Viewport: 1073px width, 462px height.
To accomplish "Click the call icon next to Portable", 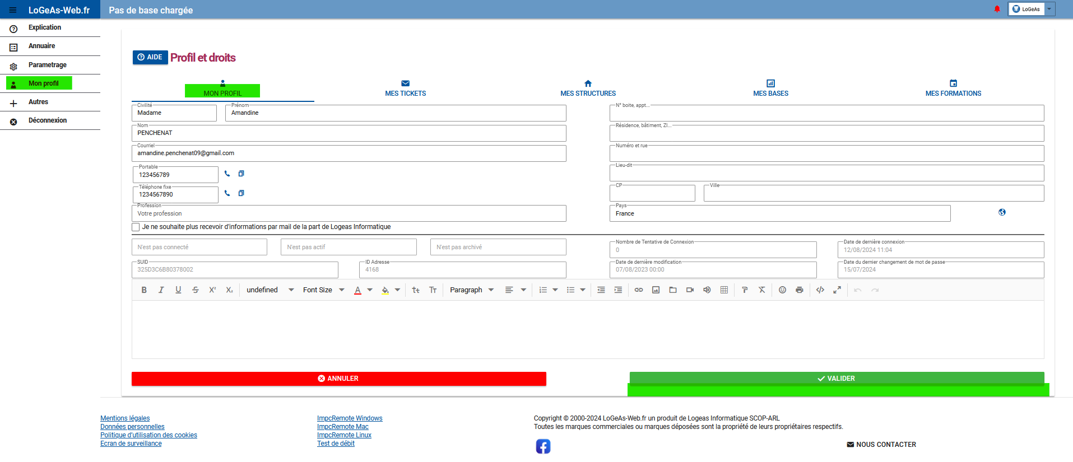I will (227, 174).
